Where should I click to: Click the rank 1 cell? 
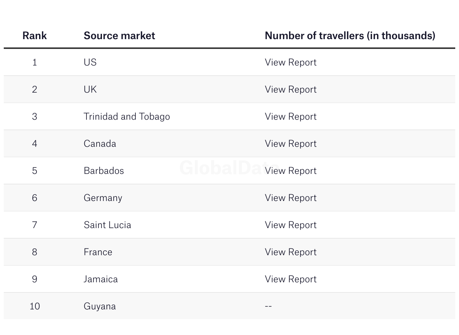pyautogui.click(x=35, y=62)
